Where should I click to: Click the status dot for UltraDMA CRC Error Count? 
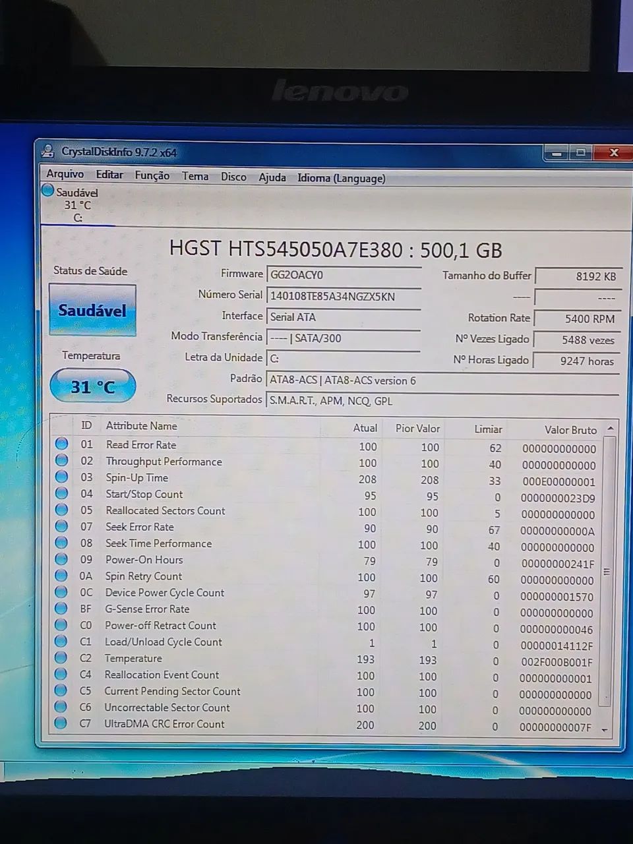(x=61, y=723)
